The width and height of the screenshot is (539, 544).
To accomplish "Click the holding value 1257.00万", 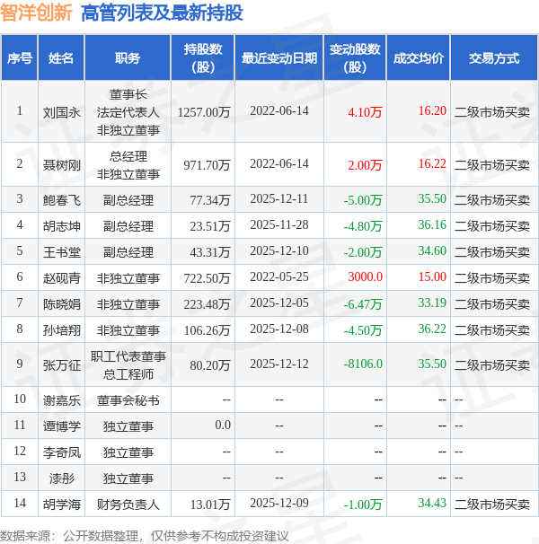I will tap(204, 112).
